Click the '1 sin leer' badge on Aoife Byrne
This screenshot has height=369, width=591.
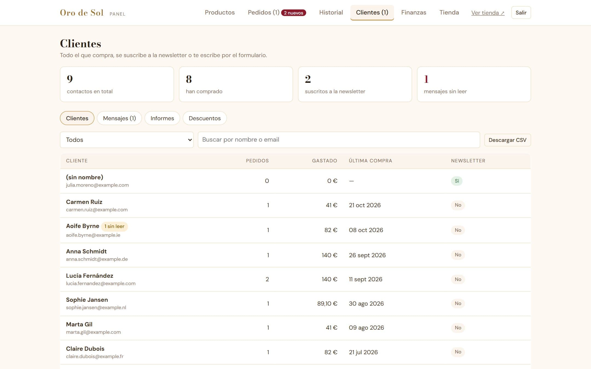114,226
